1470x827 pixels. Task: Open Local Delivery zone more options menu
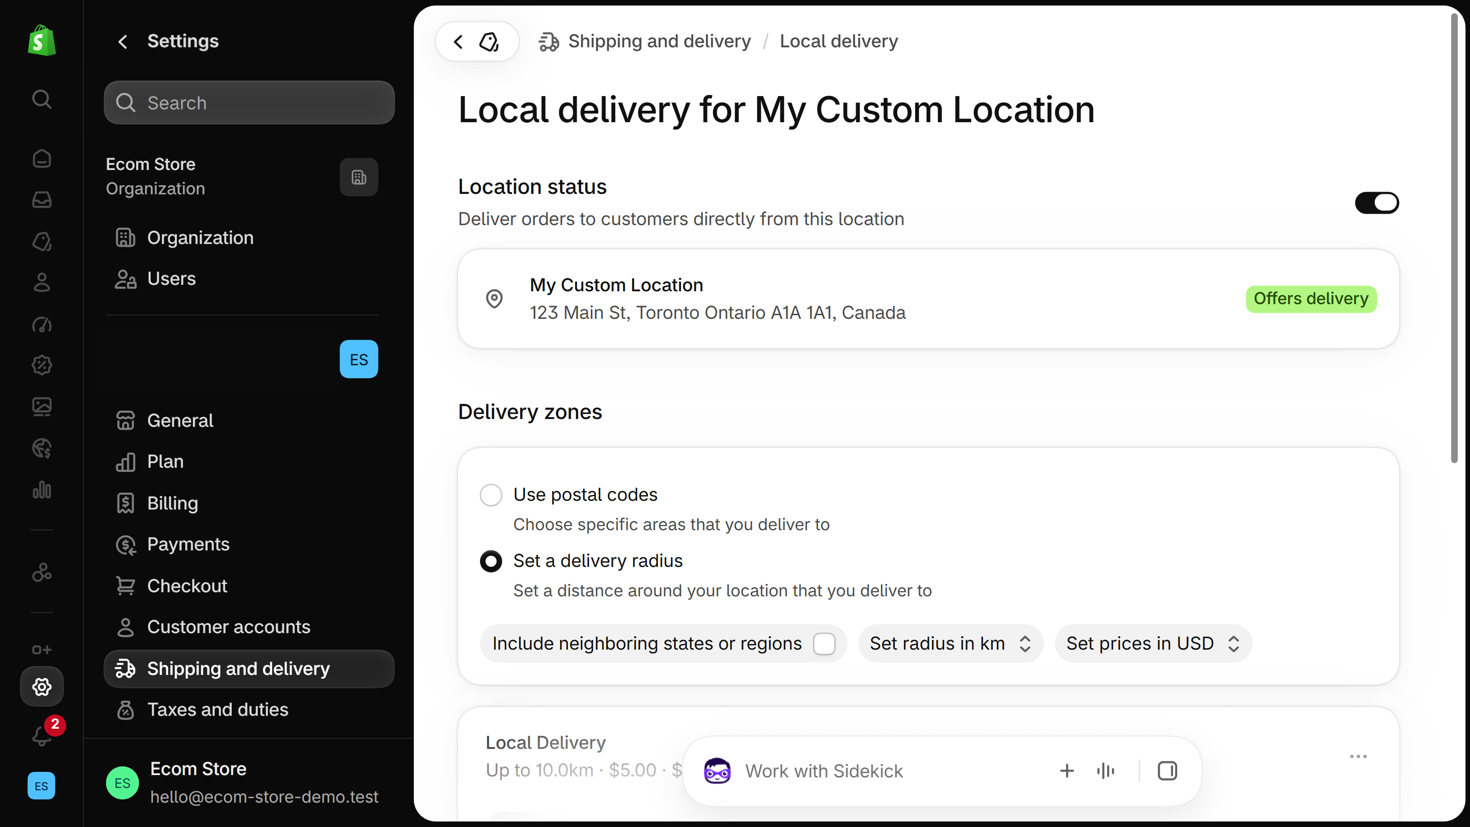click(x=1358, y=756)
